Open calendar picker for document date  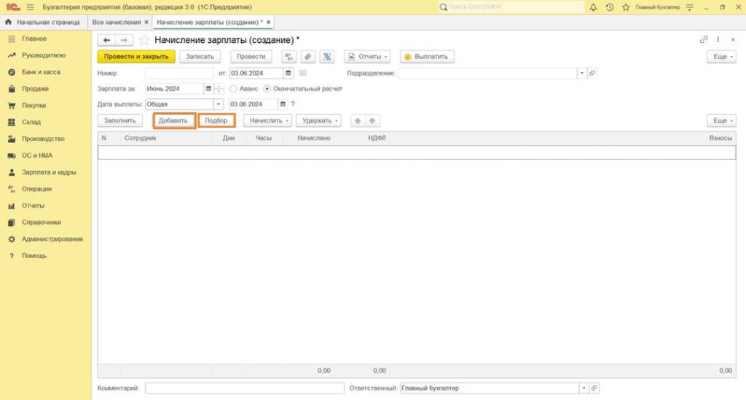pos(288,73)
